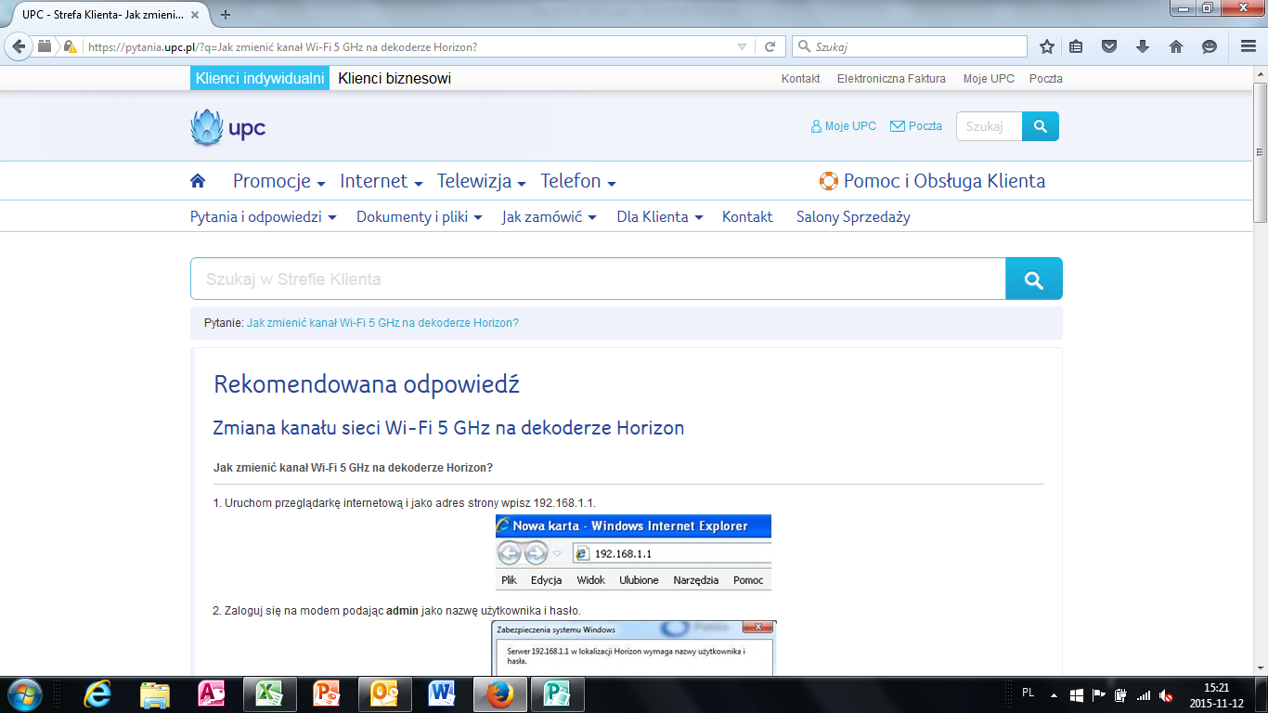The image size is (1268, 713).
Task: Click Poczta in top bar
Action: (x=1046, y=79)
